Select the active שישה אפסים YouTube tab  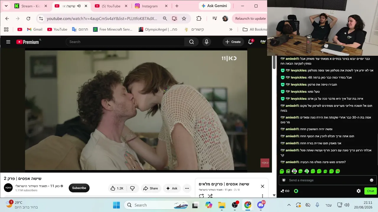(71, 6)
